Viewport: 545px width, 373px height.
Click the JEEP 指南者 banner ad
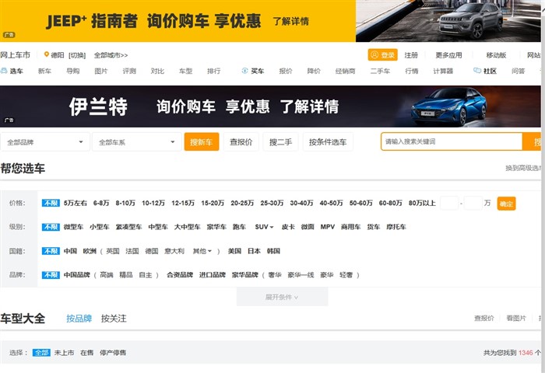tap(270, 21)
